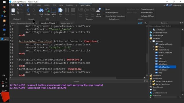The height and width of the screenshot is (103, 184).
Task: Collapse the ribbon with the up arrow
Action: tap(164, 5)
